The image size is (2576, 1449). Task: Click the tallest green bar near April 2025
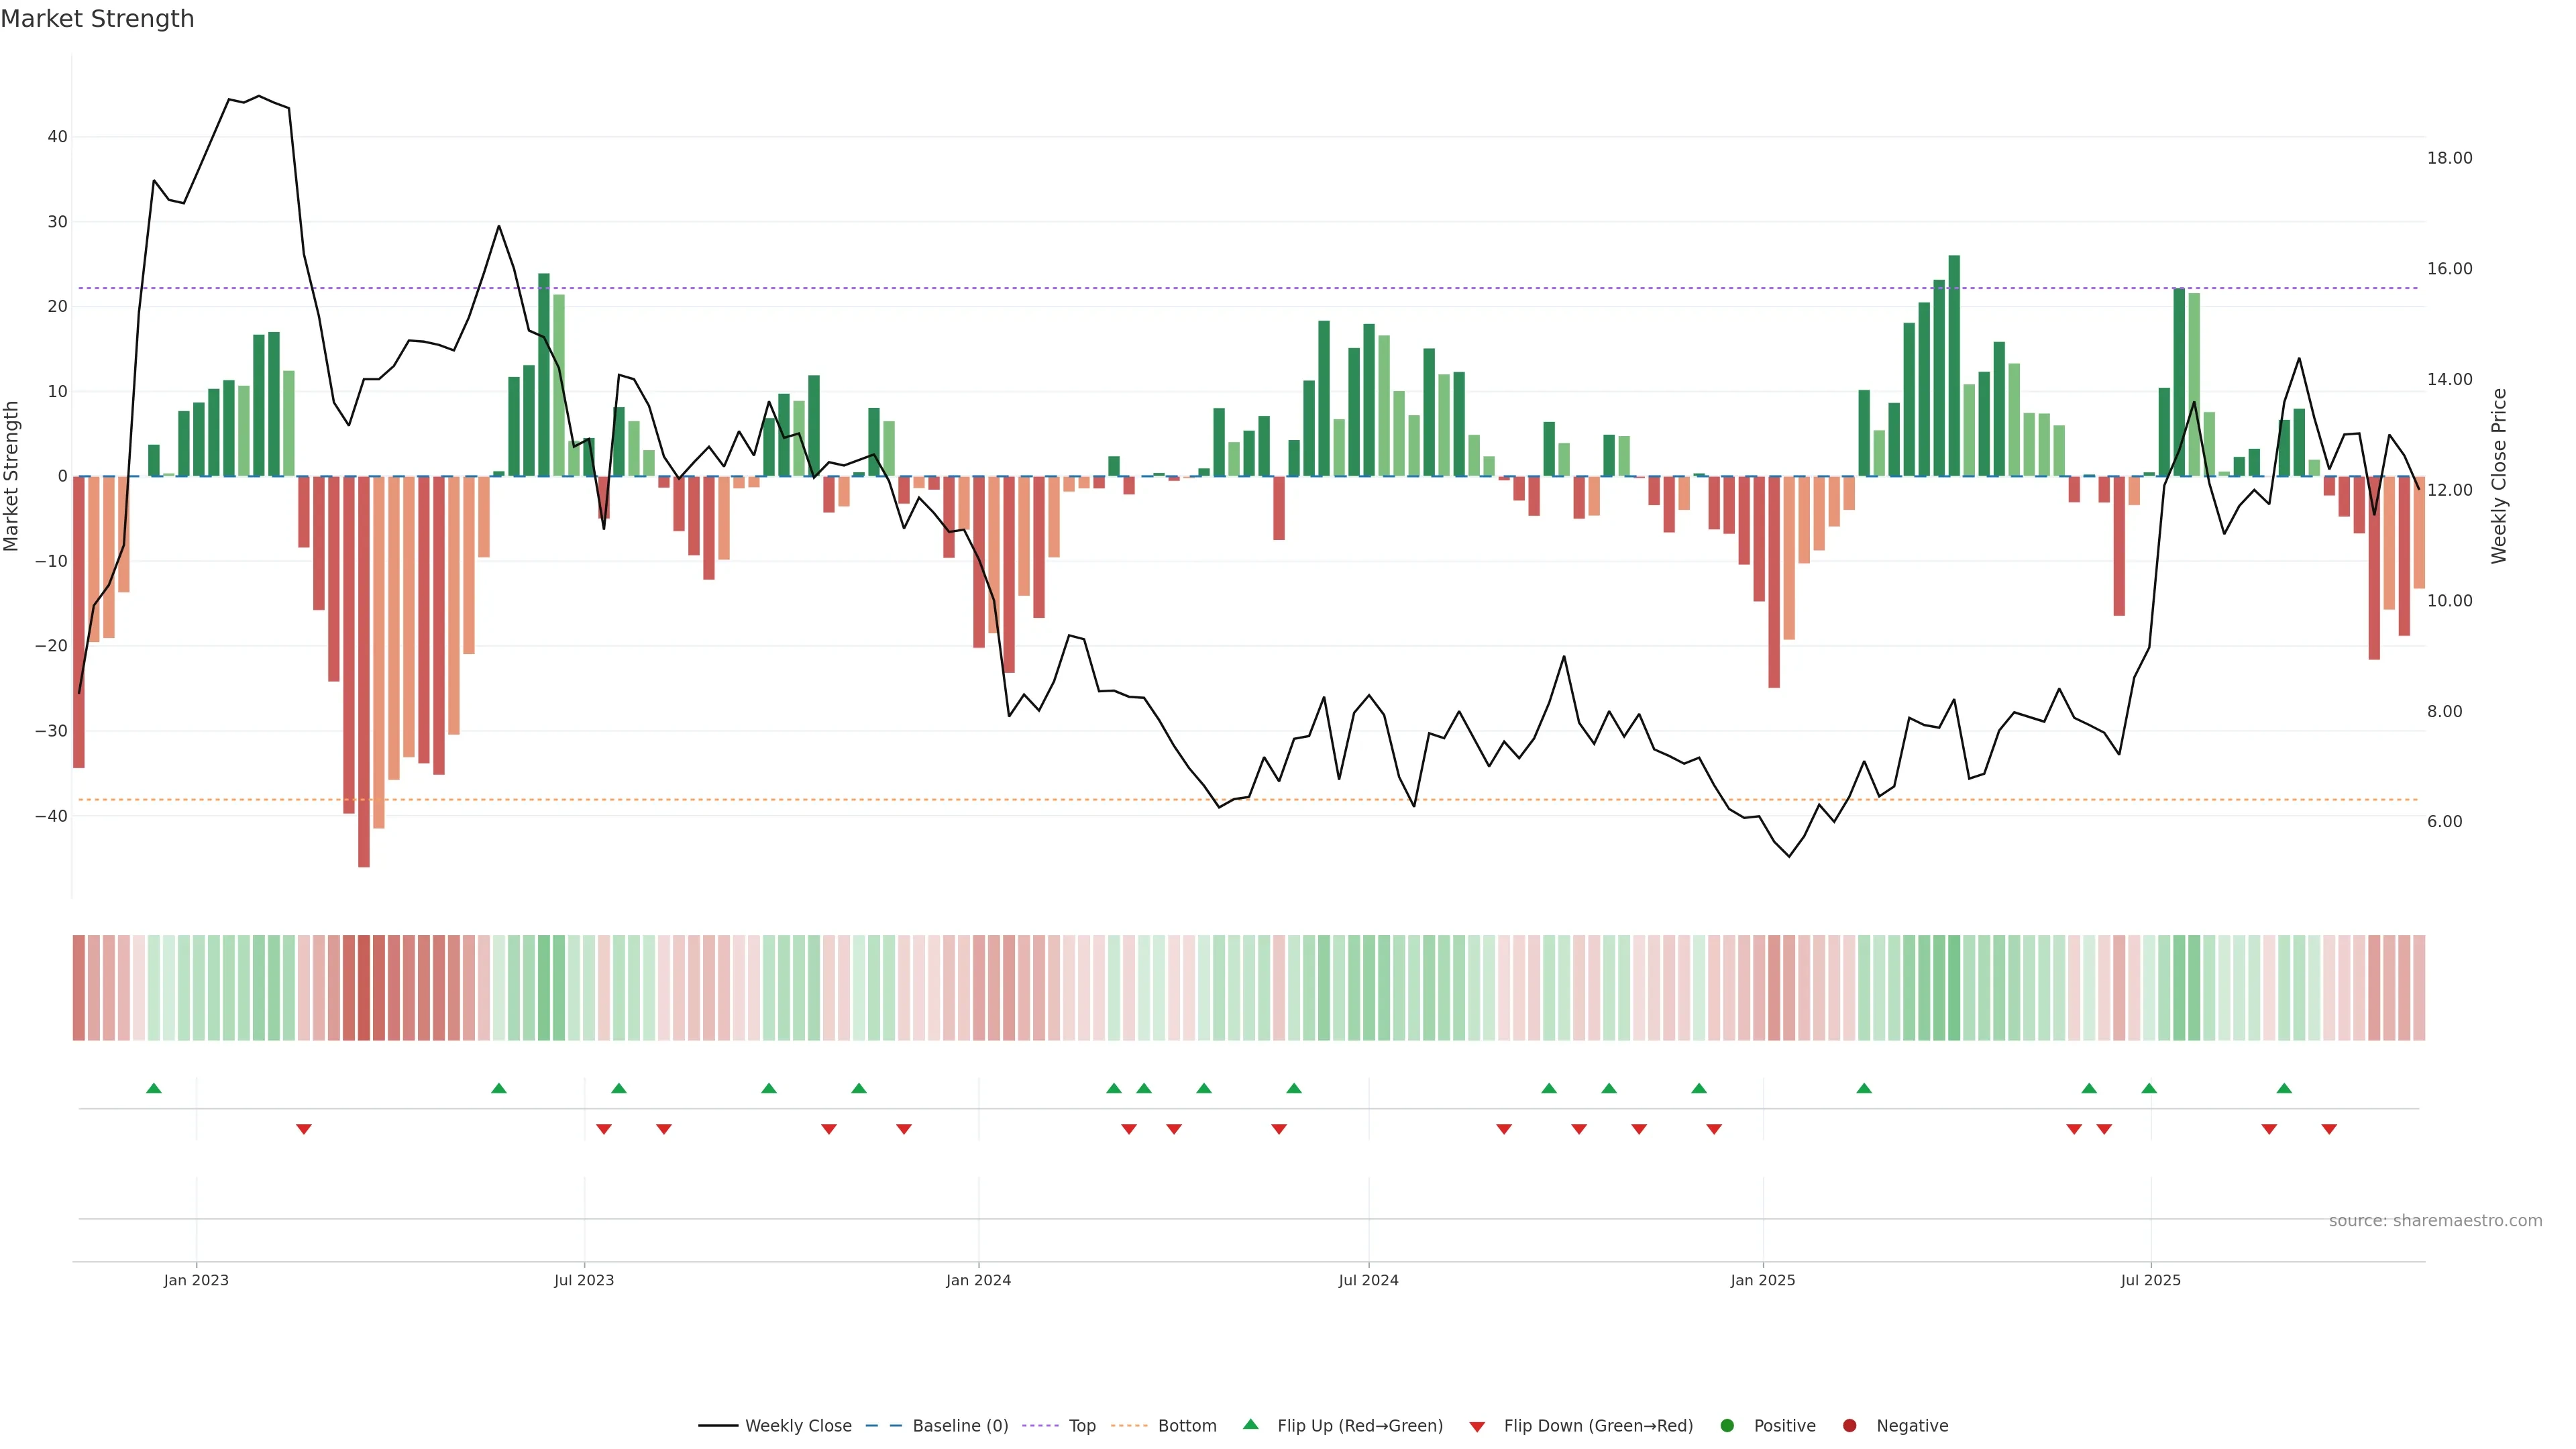1954,365
